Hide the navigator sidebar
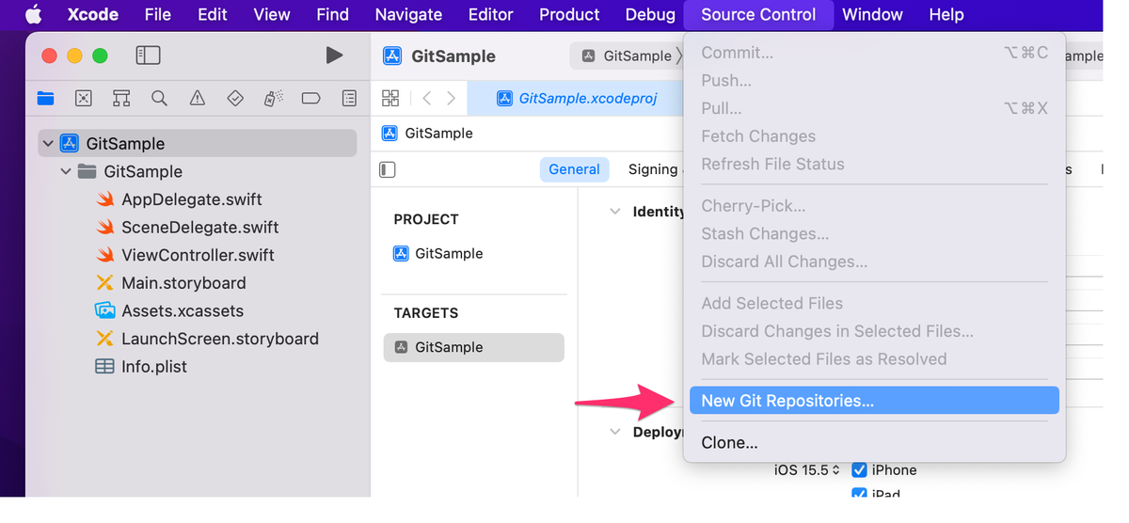This screenshot has height=523, width=1129. click(149, 55)
